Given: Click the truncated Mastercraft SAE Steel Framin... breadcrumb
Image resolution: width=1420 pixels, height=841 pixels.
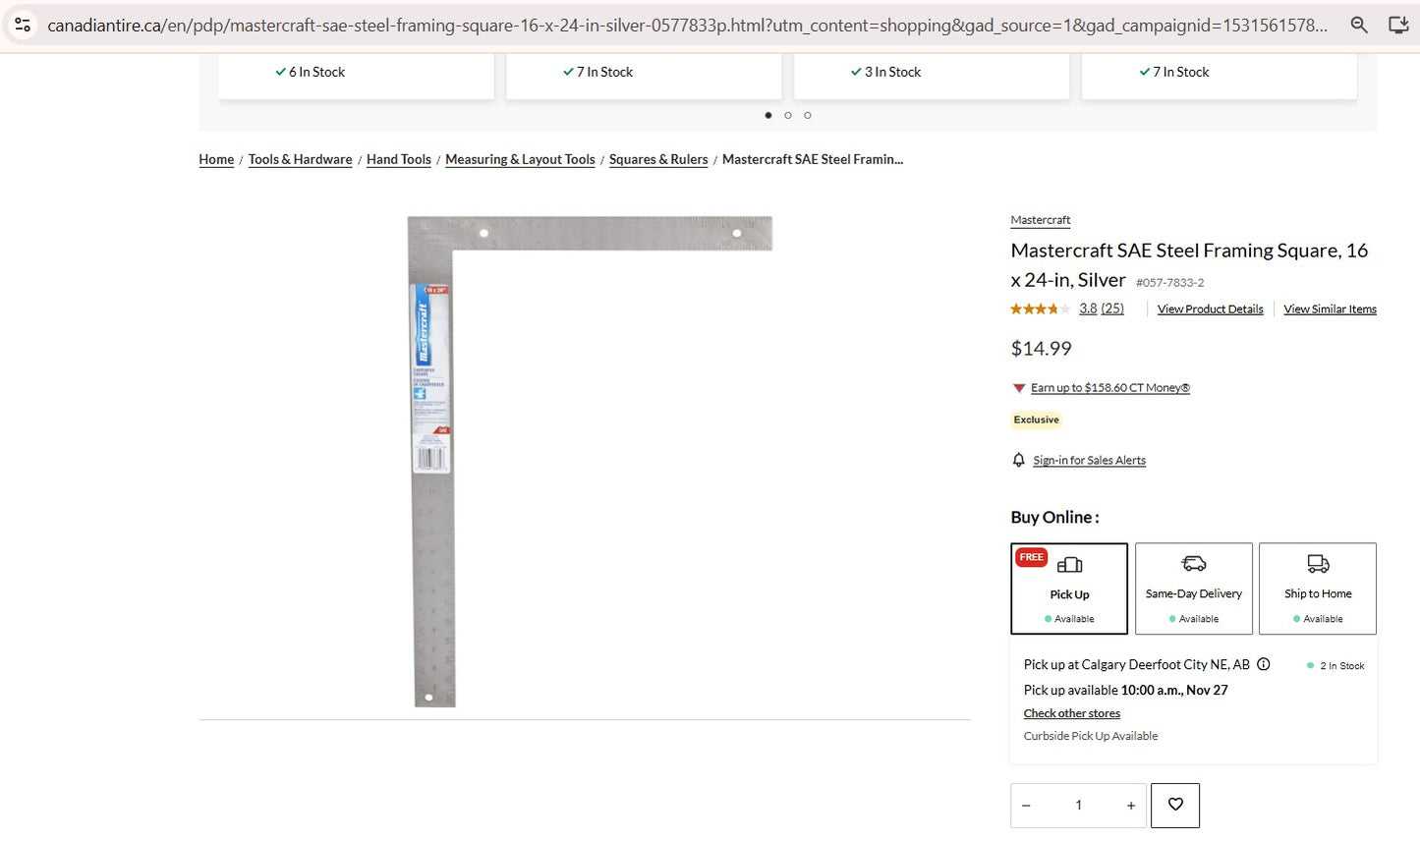Looking at the screenshot, I should (x=813, y=159).
